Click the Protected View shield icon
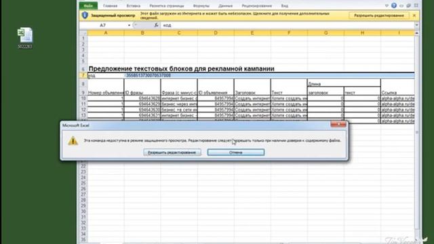Image resolution: width=434 pixels, height=244 pixels. point(85,15)
